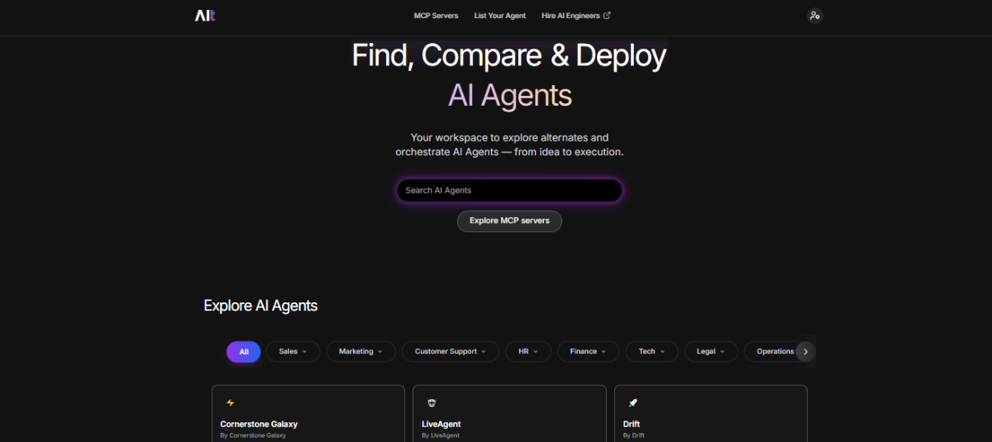The width and height of the screenshot is (992, 442).
Task: Open List Your Agent page
Action: (500, 16)
